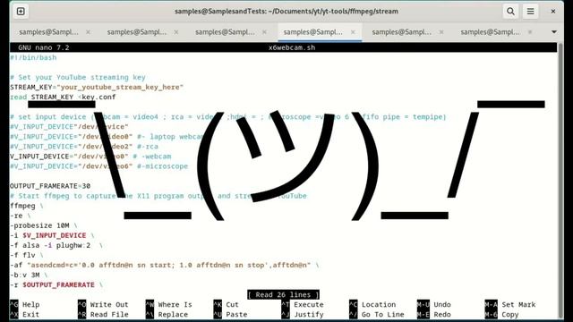This screenshot has height=322, width=573.
Task: Close the fifth terminal tab
Action: pos(441,32)
